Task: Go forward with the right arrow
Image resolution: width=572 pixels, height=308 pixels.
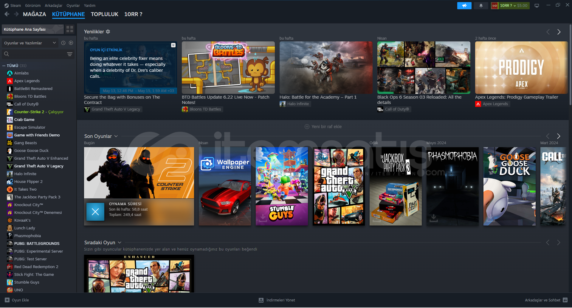Action: 16,14
